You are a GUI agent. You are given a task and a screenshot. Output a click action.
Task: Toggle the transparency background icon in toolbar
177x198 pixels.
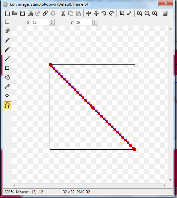tap(165, 13)
